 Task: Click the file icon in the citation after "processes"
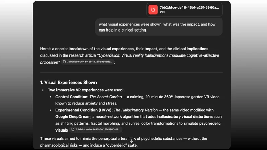tap(64, 62)
